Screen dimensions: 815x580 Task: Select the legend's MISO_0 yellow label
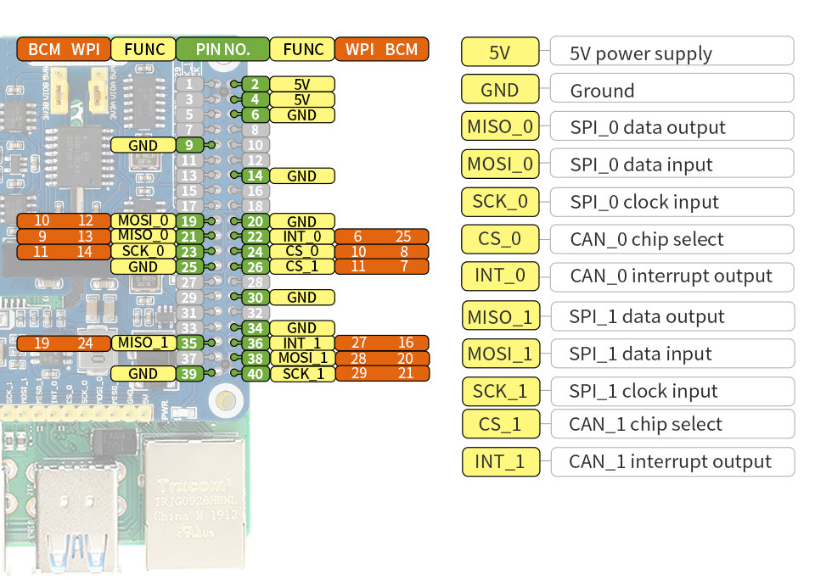(500, 127)
